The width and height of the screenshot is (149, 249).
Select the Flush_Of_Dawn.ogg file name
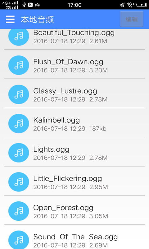click(68, 62)
